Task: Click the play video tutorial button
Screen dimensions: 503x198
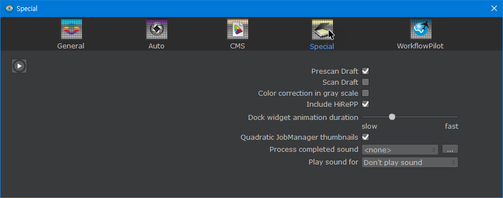Action: point(19,66)
